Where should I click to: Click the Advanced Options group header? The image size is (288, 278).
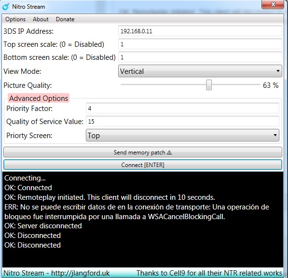(x=39, y=98)
